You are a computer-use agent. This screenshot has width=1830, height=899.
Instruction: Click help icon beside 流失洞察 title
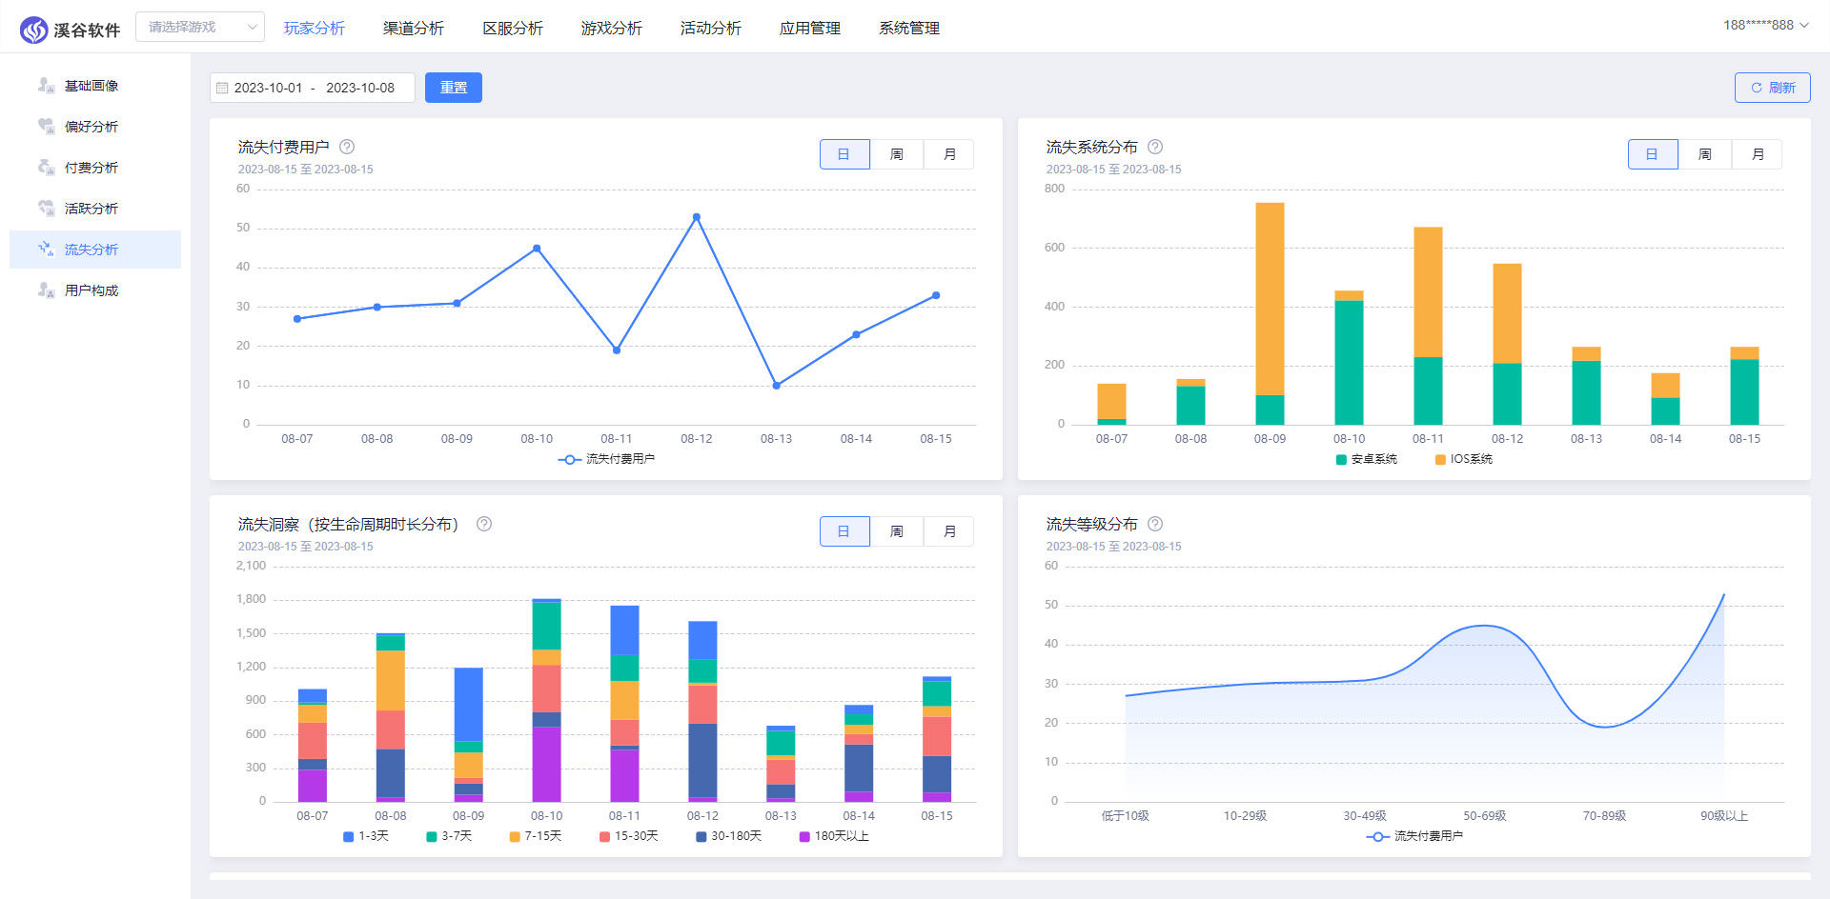(484, 524)
